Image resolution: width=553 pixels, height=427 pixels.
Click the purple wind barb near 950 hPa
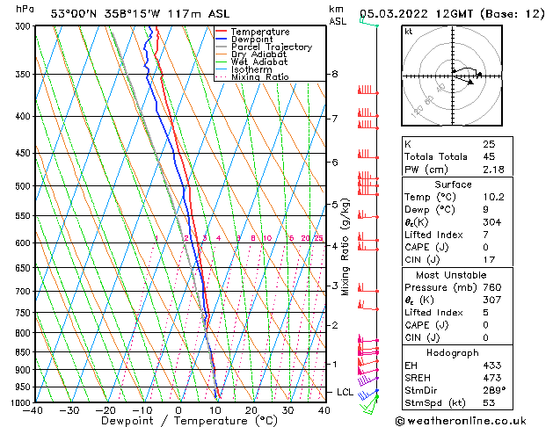pyautogui.click(x=367, y=380)
